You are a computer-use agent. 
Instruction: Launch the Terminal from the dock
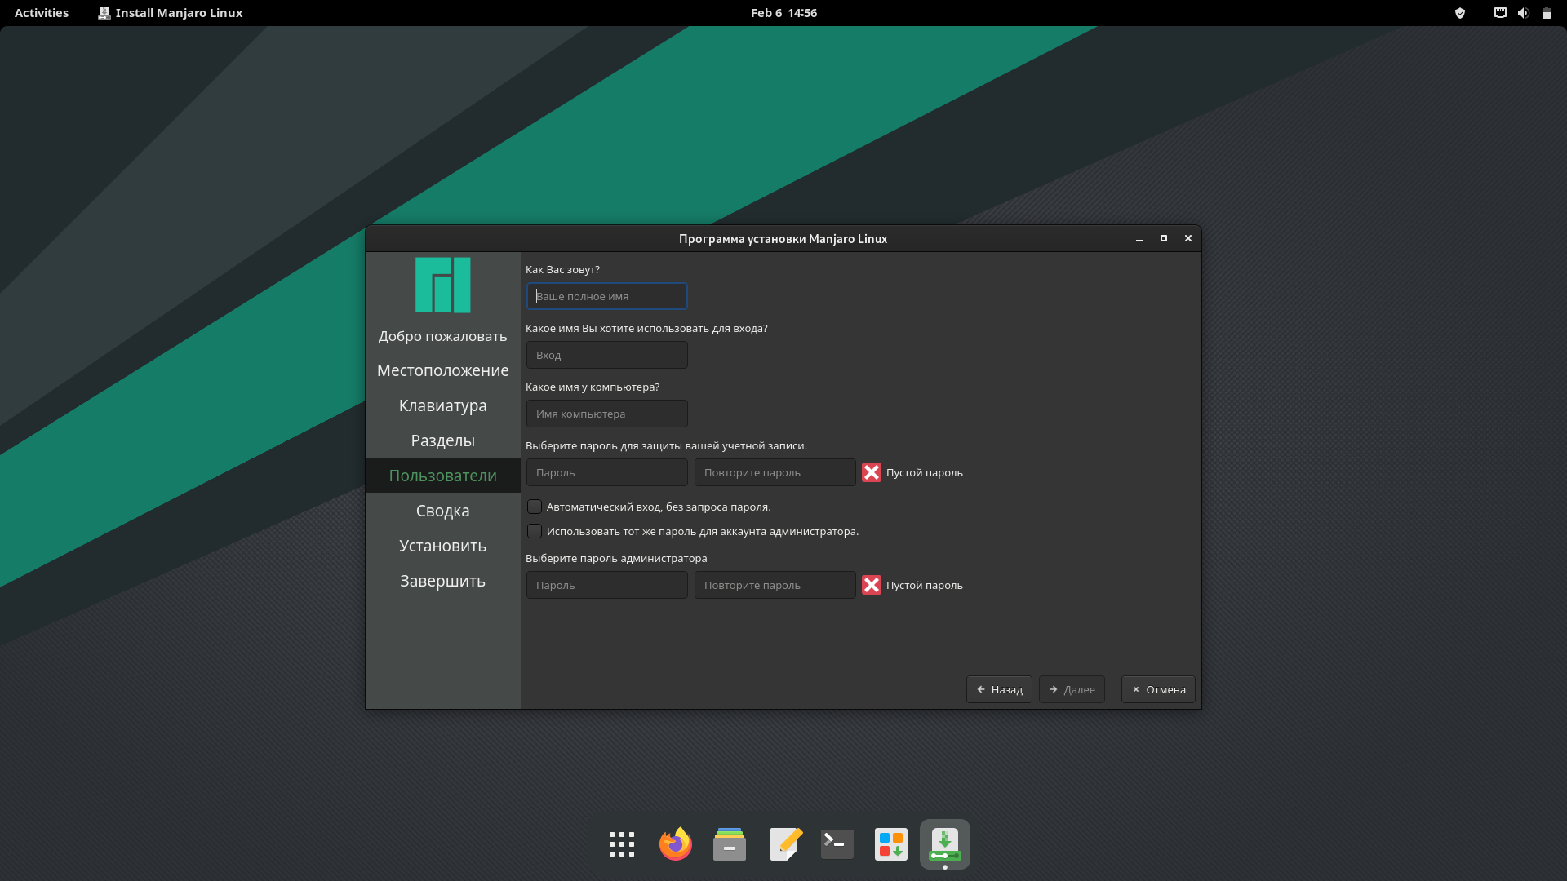837,844
